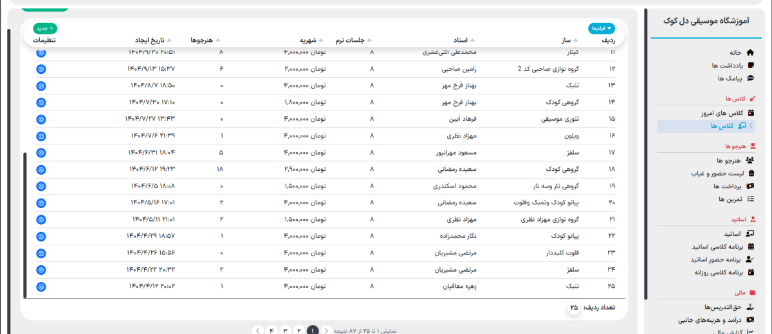The width and height of the screenshot is (772, 334).
Task: Click the green جدید new button
Action: click(45, 28)
